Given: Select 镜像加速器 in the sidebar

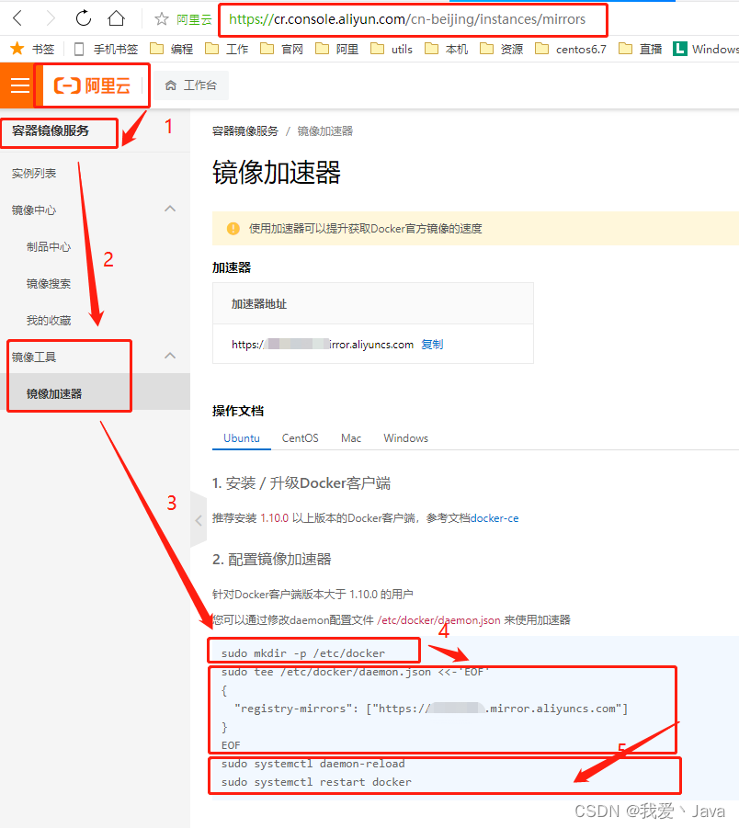Looking at the screenshot, I should click(95, 393).
